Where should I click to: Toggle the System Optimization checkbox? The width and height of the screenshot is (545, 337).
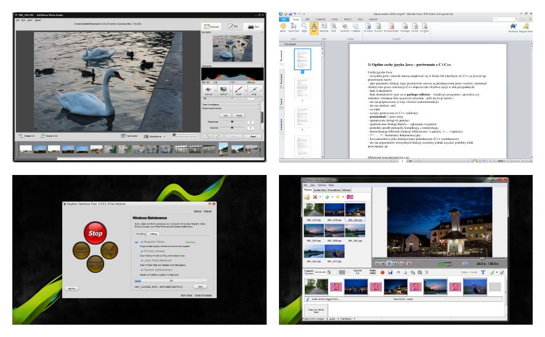point(142,270)
